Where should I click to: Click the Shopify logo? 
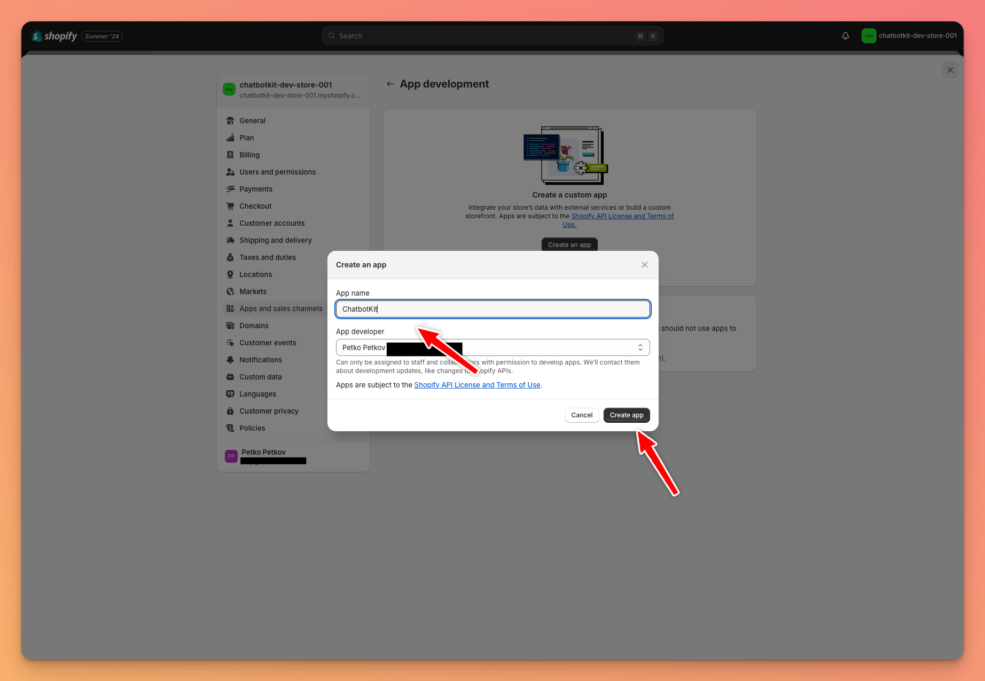54,36
